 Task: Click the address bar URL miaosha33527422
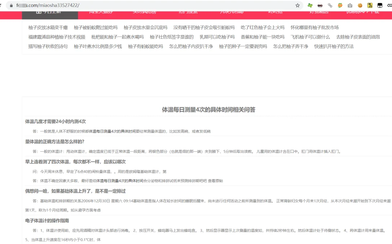point(48,5)
